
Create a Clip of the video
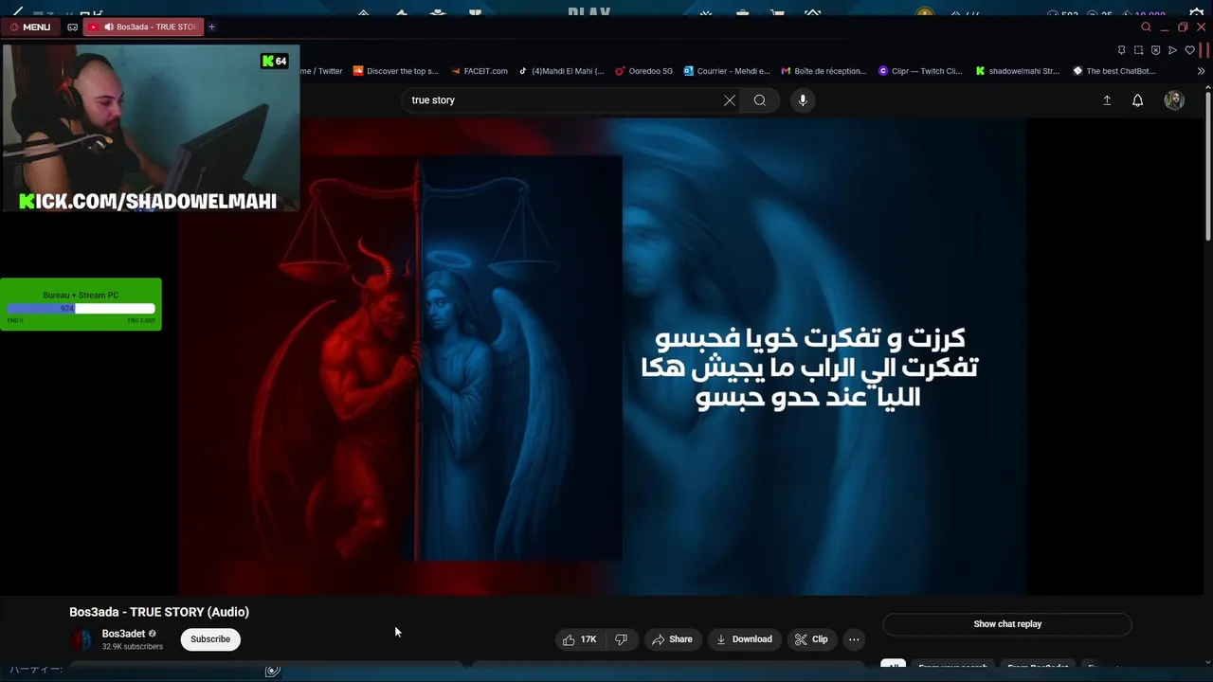tap(811, 639)
